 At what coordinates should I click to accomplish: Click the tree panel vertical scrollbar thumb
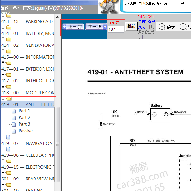[57, 144]
